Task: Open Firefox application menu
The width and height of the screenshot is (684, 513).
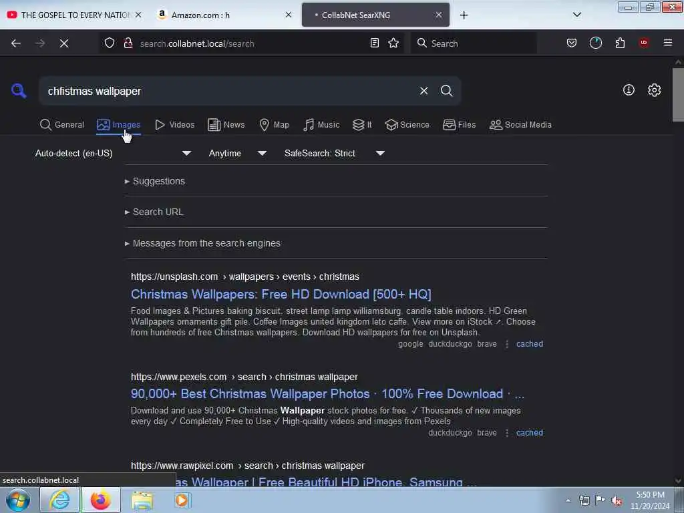Action: [x=667, y=43]
